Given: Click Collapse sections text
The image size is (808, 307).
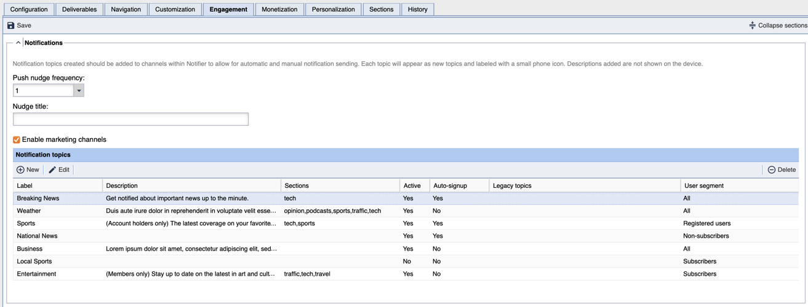Looking at the screenshot, I should pyautogui.click(x=783, y=25).
